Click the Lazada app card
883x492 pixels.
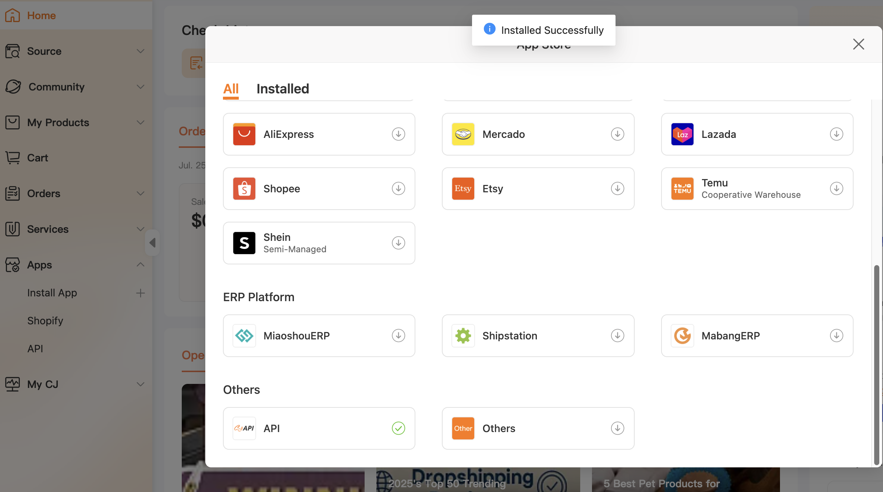point(757,134)
